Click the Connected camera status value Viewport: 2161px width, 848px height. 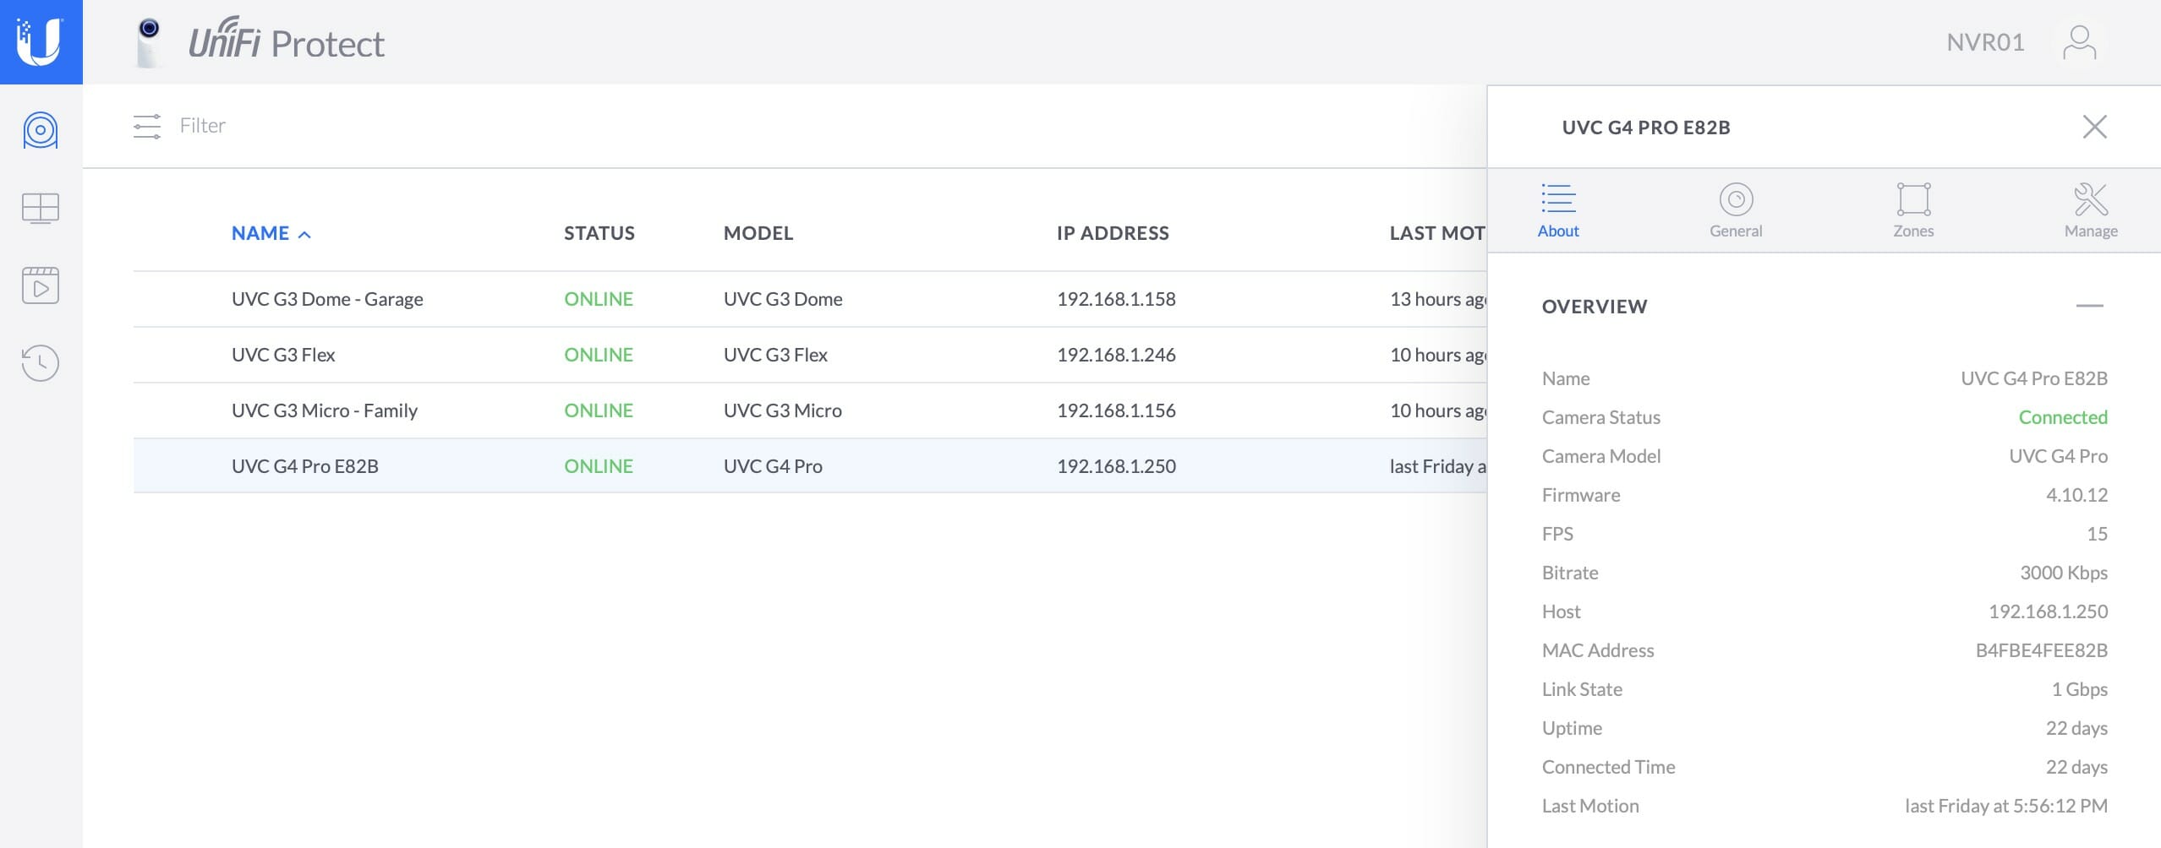point(2063,417)
